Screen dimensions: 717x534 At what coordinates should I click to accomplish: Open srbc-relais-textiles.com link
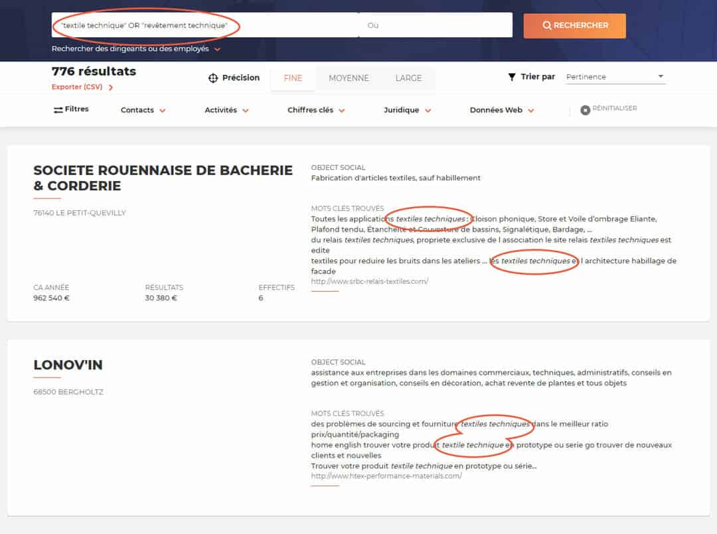[370, 281]
